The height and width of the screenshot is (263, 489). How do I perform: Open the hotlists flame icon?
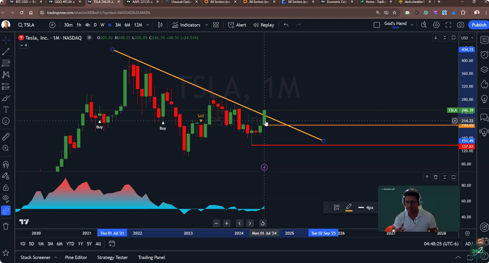coord(484,84)
